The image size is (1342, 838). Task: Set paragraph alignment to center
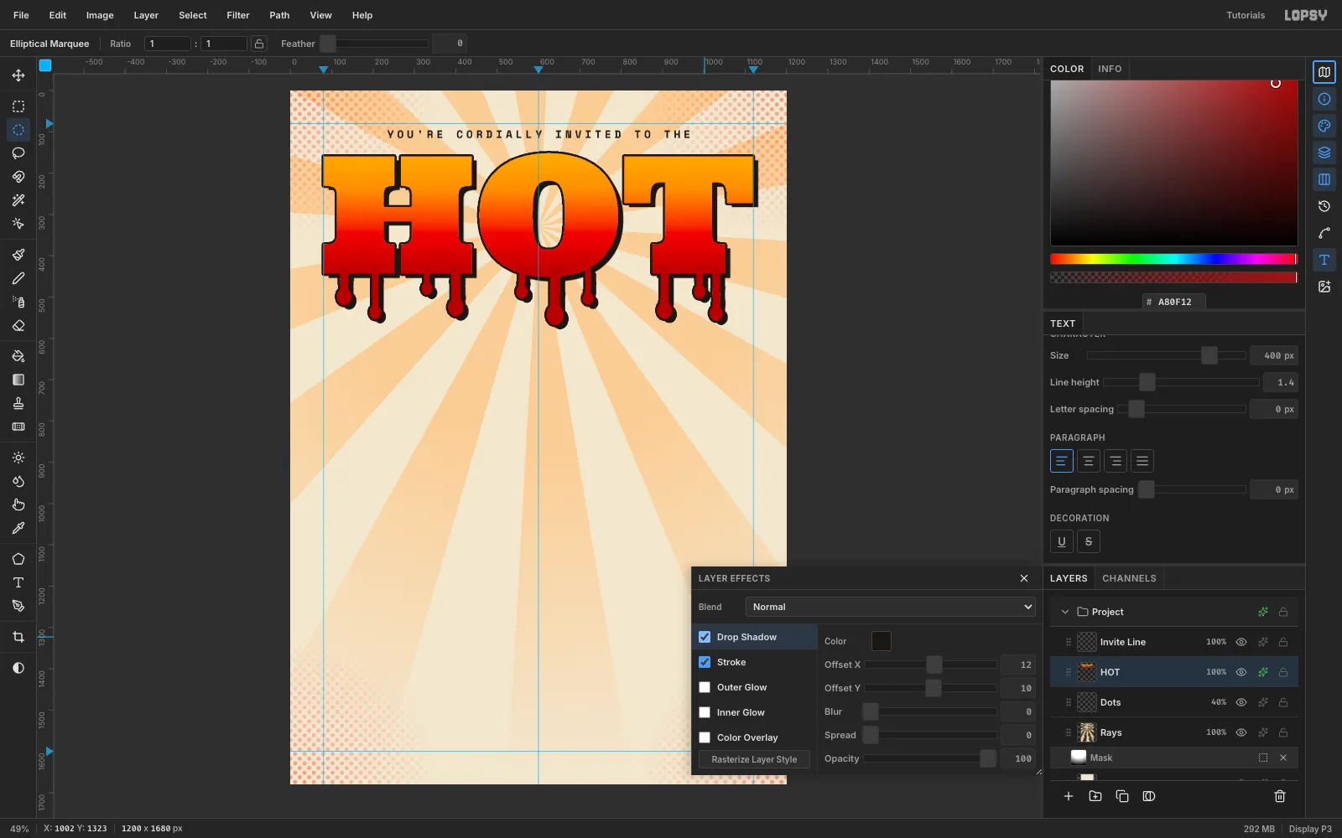coord(1089,461)
